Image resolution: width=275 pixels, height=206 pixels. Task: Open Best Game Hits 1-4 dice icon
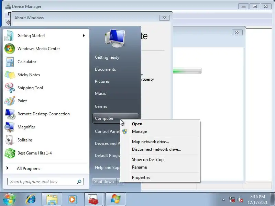pos(10,153)
